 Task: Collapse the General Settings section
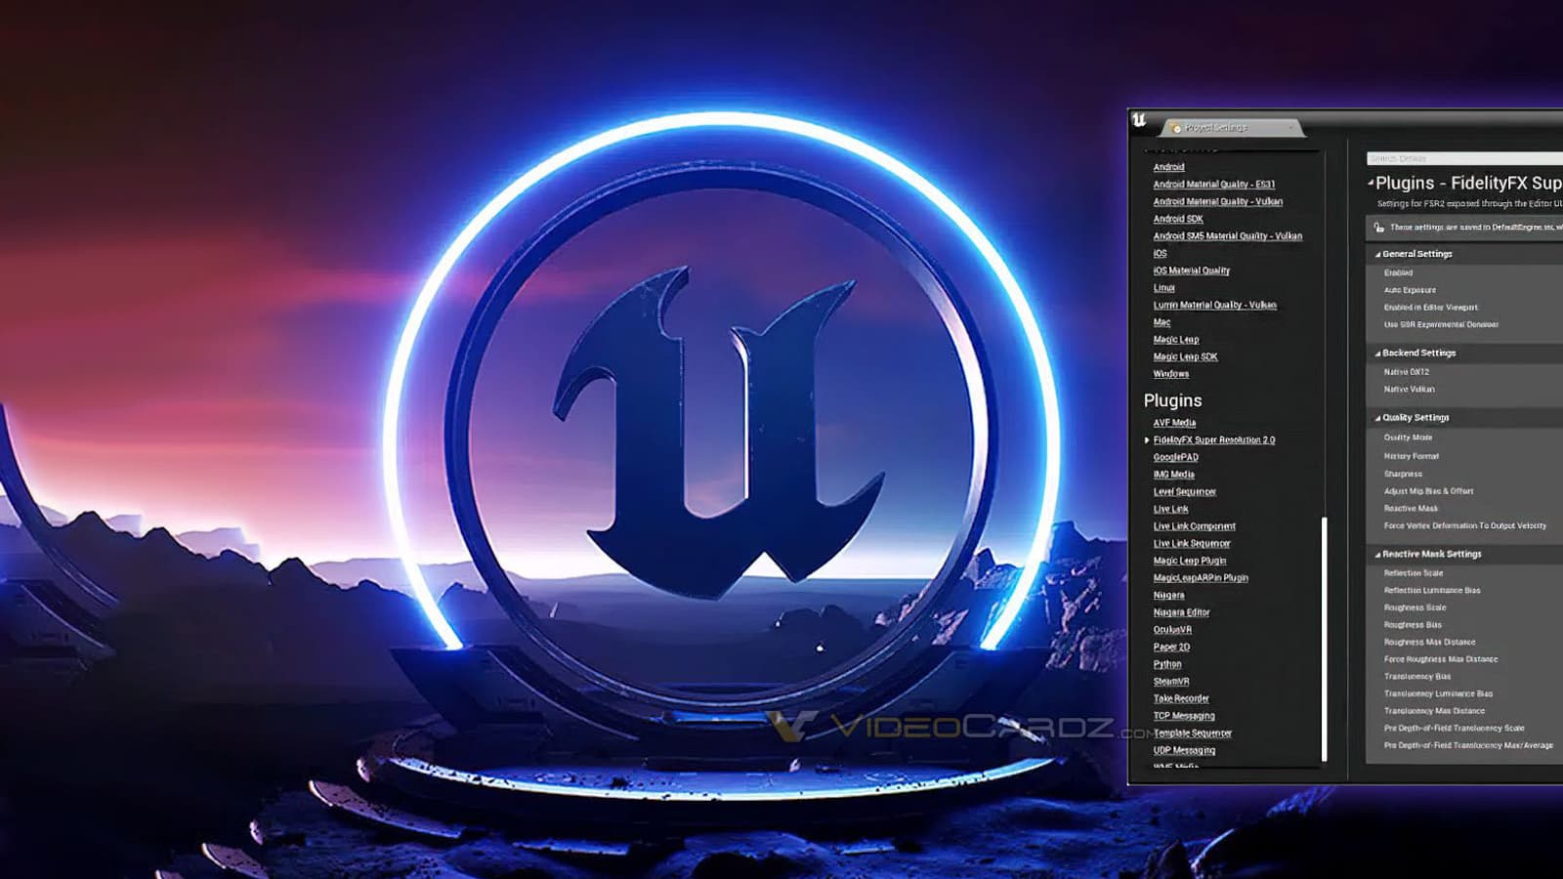pyautogui.click(x=1377, y=254)
